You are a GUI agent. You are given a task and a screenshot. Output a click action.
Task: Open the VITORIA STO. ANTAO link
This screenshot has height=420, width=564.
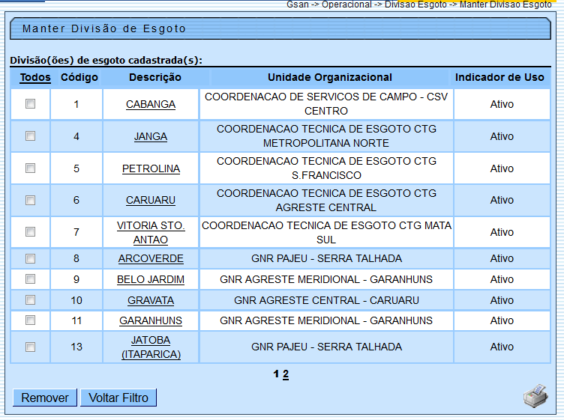151,232
